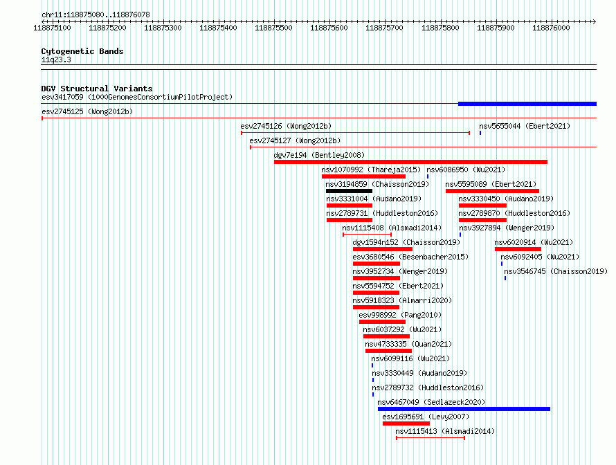Open nsv6092405 (Wu2021) label
The width and height of the screenshot is (616, 465).
(540, 257)
